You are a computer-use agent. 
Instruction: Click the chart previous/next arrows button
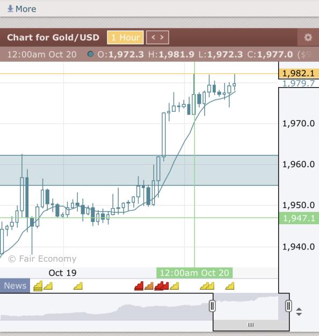157,38
